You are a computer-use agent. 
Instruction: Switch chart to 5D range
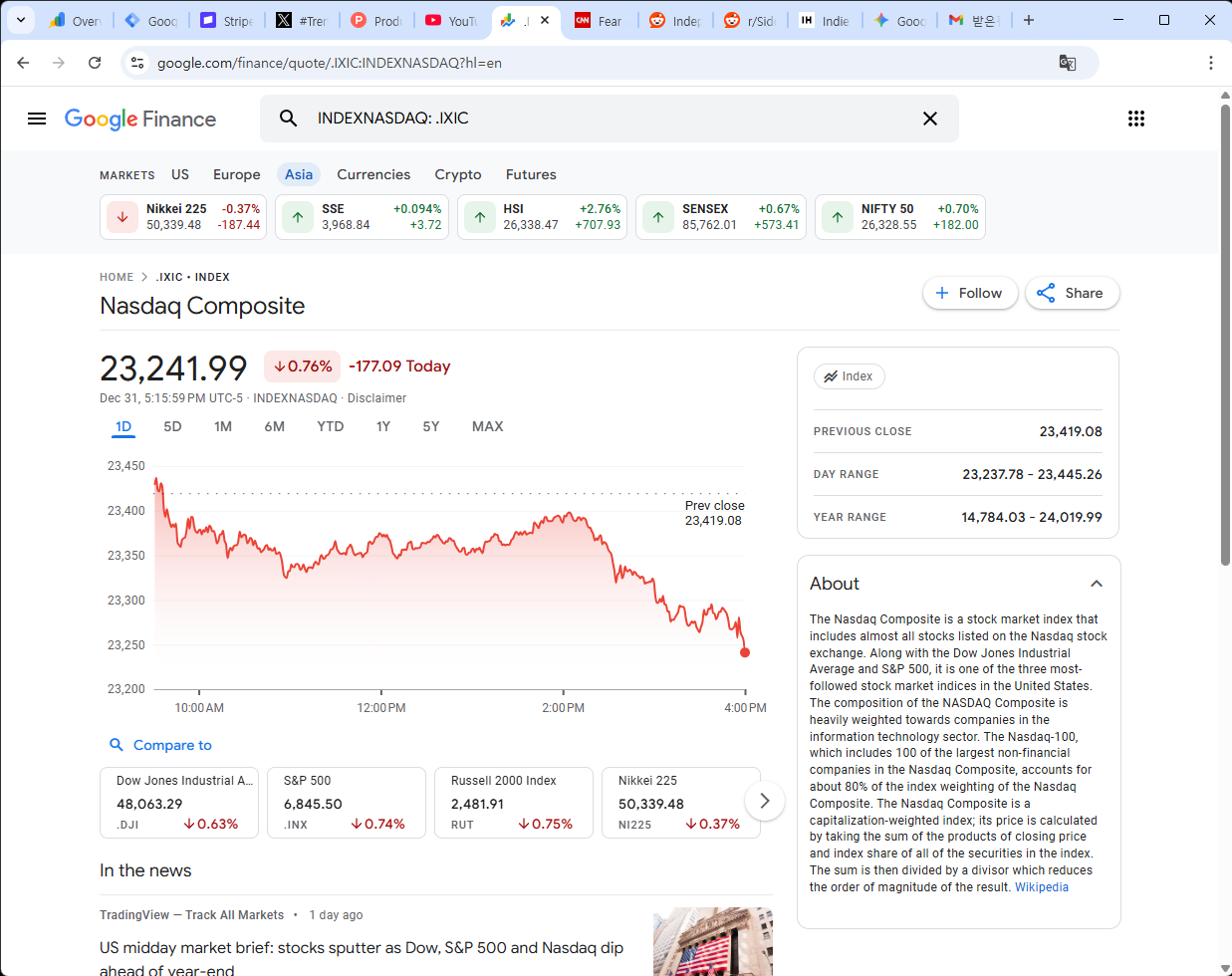pyautogui.click(x=172, y=426)
